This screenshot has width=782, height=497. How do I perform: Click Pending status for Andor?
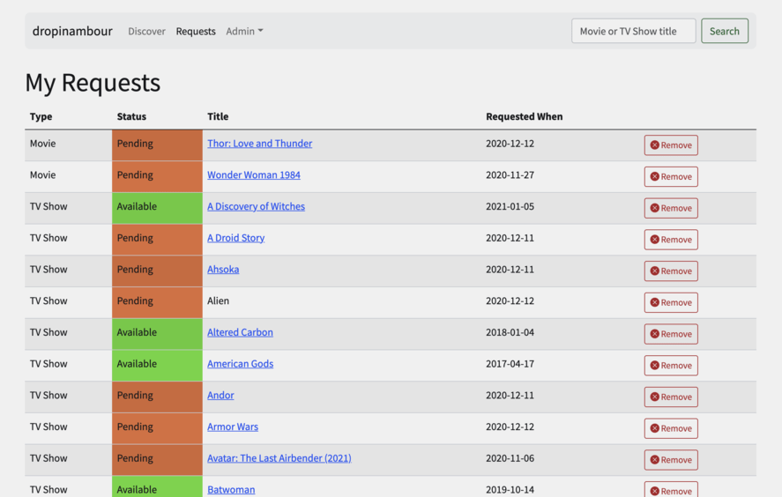point(157,397)
